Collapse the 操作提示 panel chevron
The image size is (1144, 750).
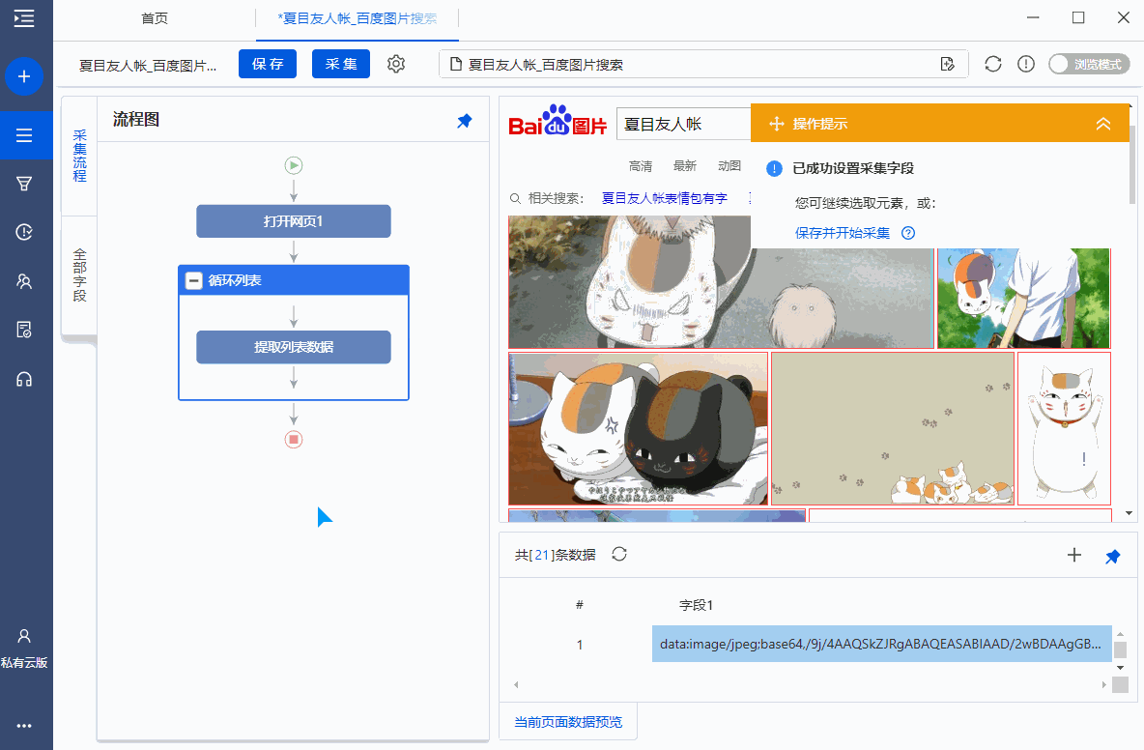[1103, 124]
